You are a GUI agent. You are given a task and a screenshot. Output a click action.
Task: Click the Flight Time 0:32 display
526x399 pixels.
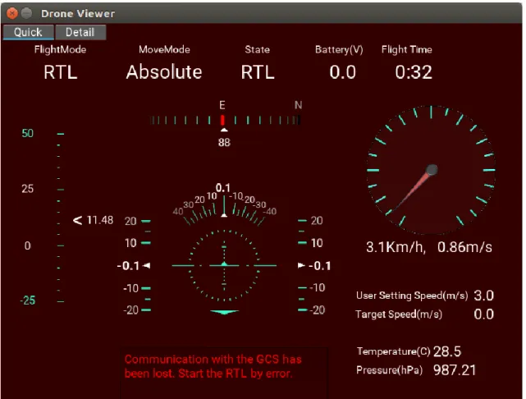click(414, 72)
